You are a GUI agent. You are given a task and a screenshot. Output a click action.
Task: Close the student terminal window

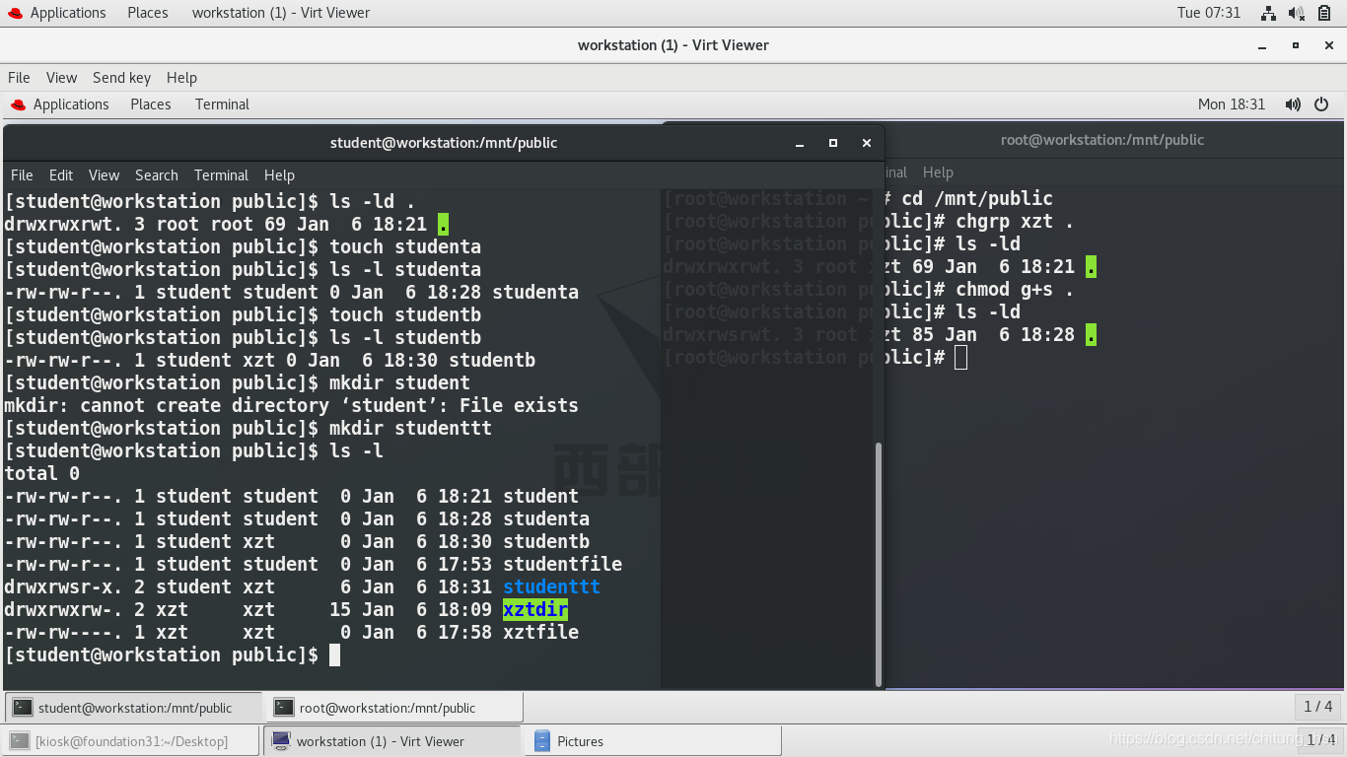pyautogui.click(x=867, y=143)
